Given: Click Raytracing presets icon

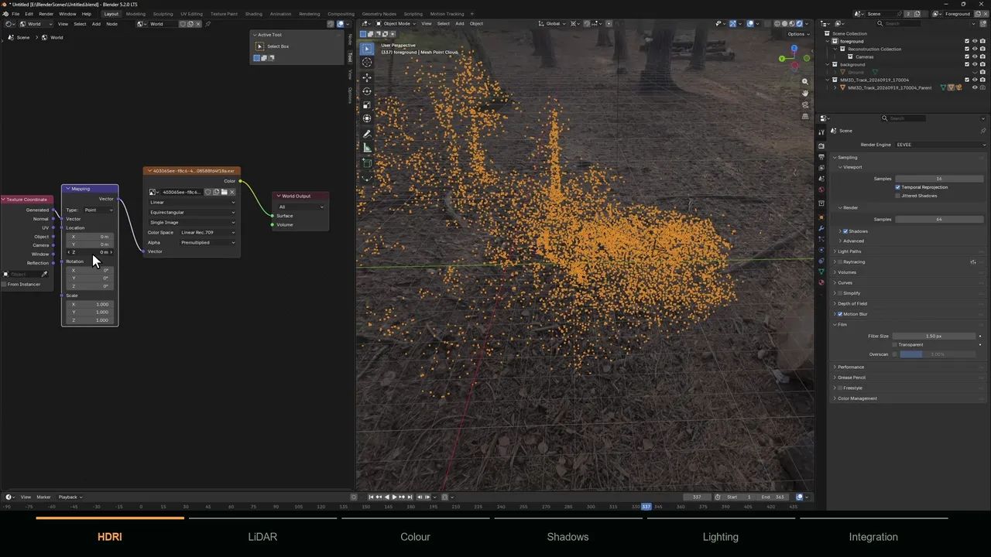Looking at the screenshot, I should [x=973, y=262].
